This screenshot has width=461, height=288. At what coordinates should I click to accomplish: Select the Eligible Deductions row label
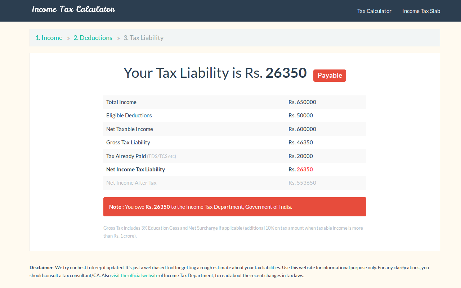click(x=129, y=116)
